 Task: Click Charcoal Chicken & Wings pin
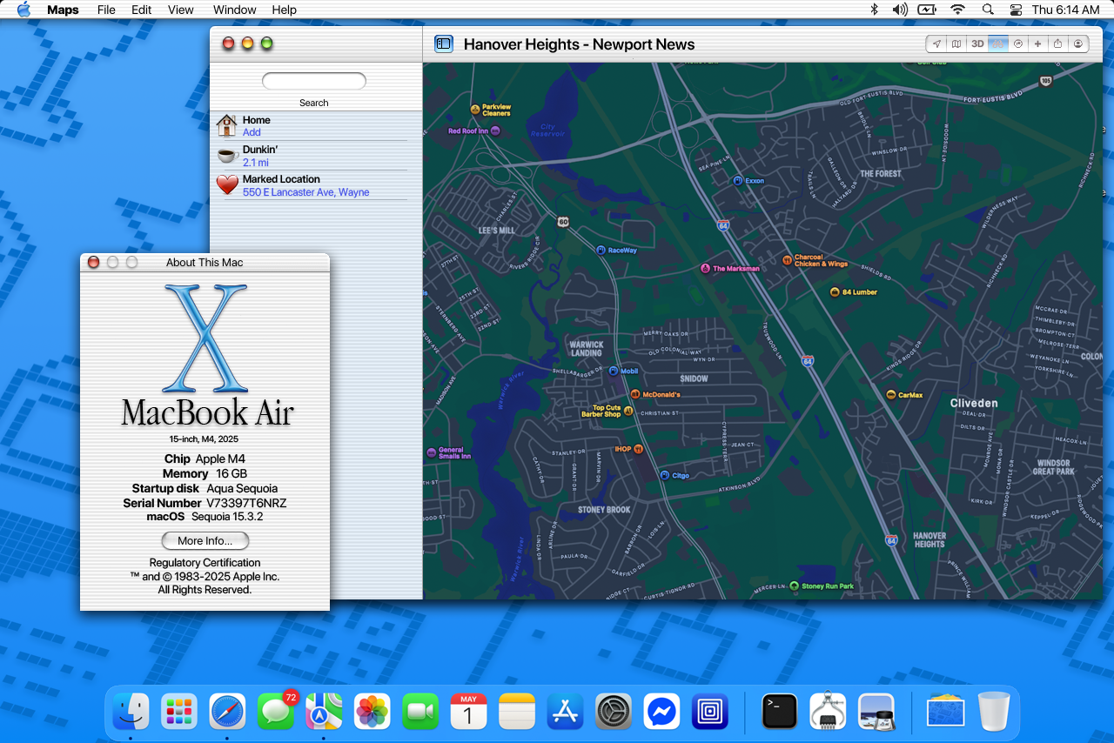(x=787, y=260)
